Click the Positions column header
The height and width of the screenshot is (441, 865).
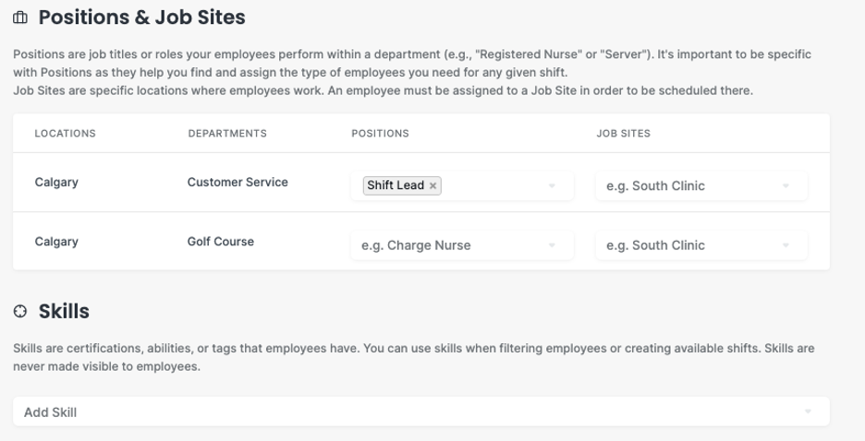[x=380, y=134]
